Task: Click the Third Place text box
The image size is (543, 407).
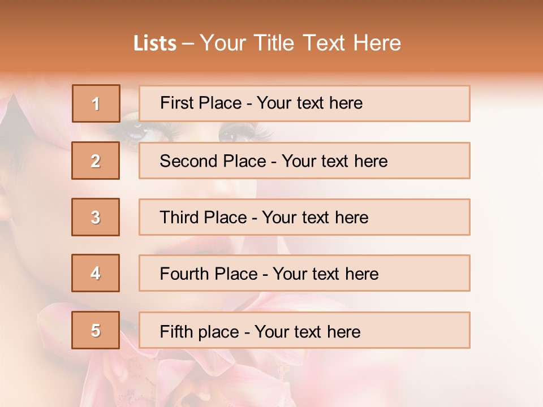Action: tap(304, 217)
